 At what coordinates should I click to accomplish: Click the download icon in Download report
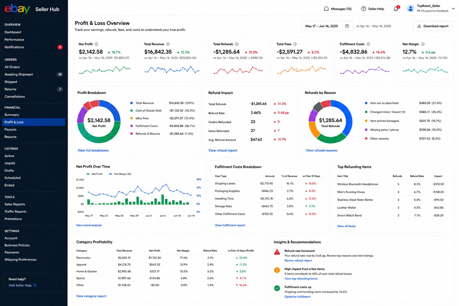click(419, 26)
